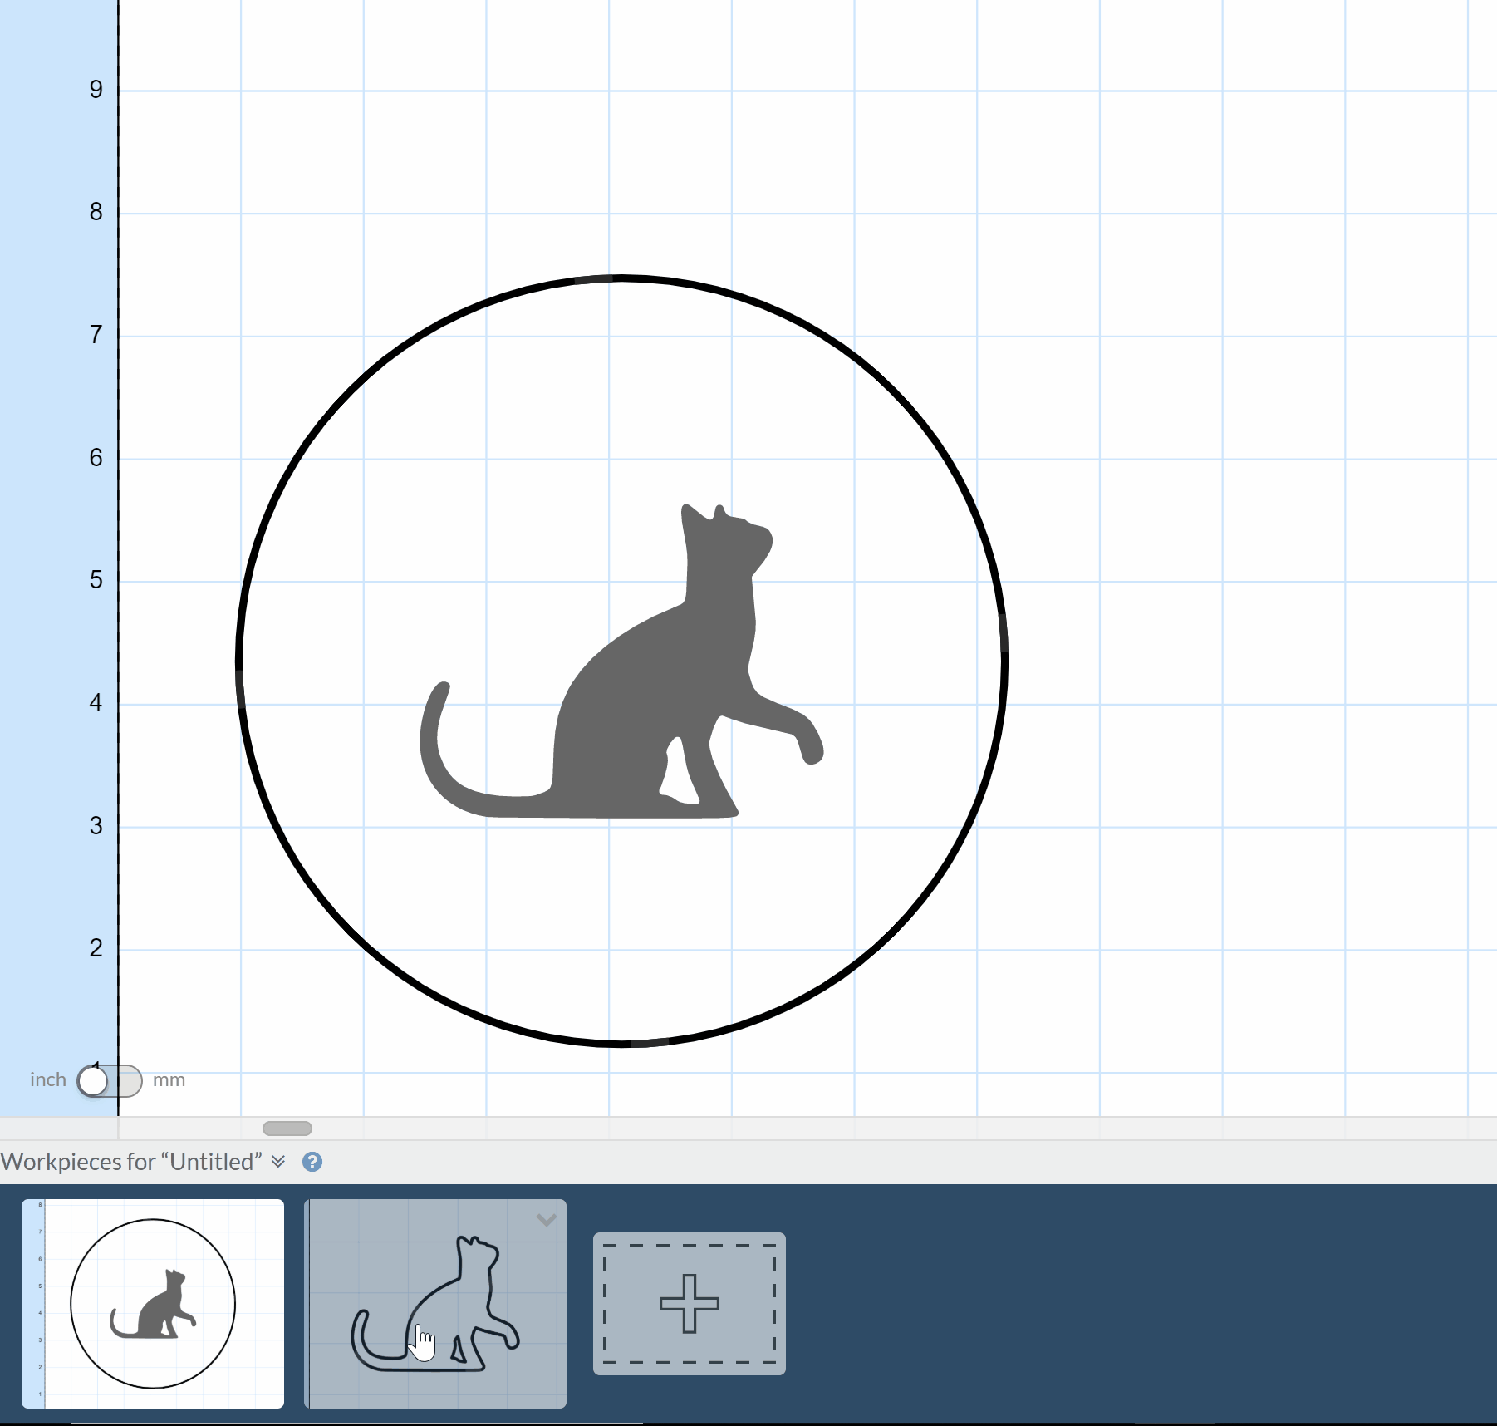Viewport: 1497px width, 1426px height.
Task: Toggle the inch/mm unit switch
Action: [x=110, y=1080]
